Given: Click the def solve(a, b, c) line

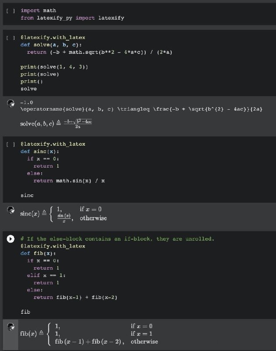Looking at the screenshot, I should [53, 44].
